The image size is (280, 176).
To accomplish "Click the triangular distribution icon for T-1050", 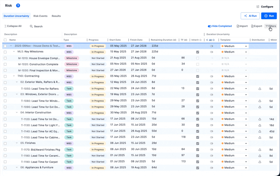I will point(259,88).
